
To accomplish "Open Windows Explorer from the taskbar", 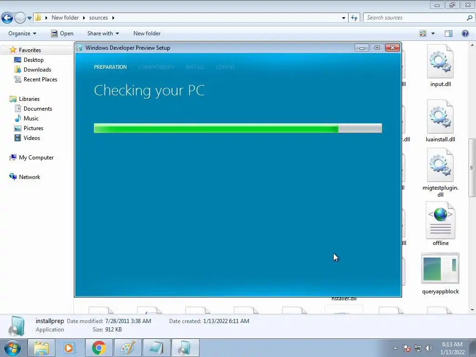I will (x=41, y=348).
